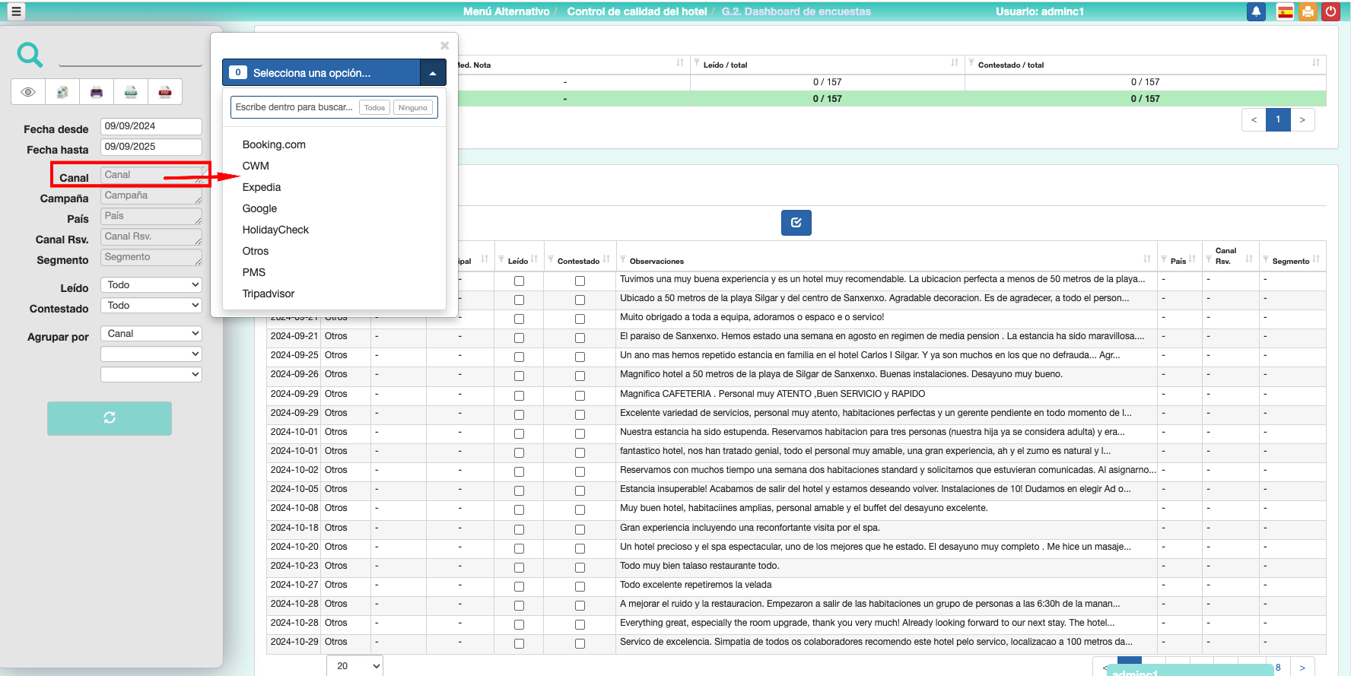Select Booking.com from the channel list
The width and height of the screenshot is (1351, 676).
[x=274, y=144]
